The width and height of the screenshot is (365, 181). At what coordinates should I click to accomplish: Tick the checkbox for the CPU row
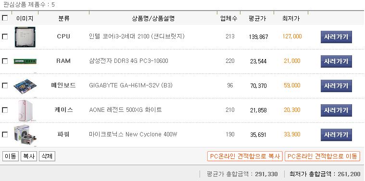pyautogui.click(x=5, y=36)
